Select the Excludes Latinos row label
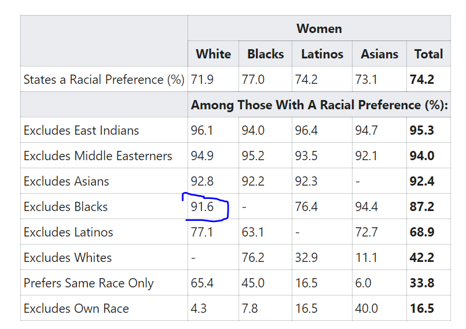The image size is (466, 329). [x=68, y=232]
